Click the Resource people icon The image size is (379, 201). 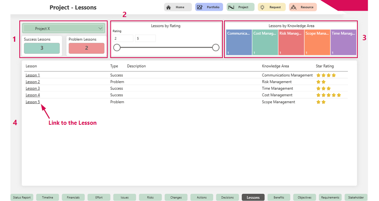(293, 7)
